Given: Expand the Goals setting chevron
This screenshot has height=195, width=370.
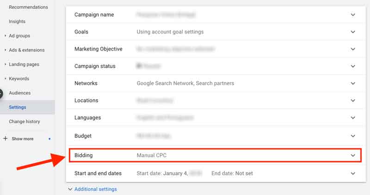Looking at the screenshot, I should (353, 31).
